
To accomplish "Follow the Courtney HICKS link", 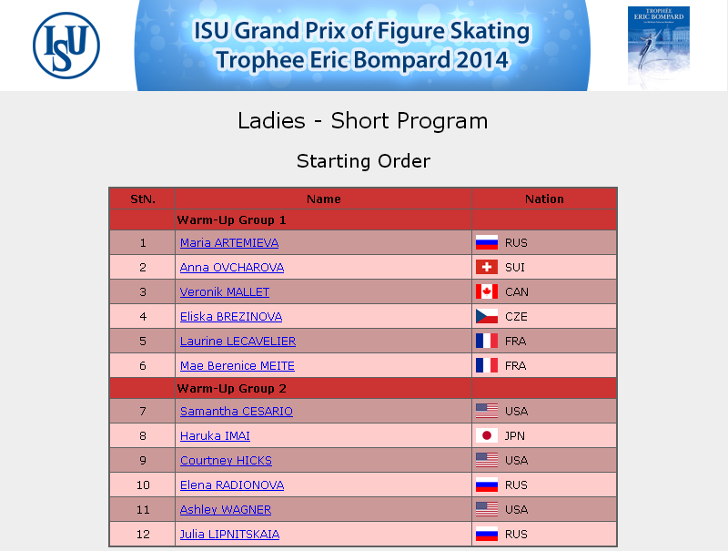I will pyautogui.click(x=226, y=461).
